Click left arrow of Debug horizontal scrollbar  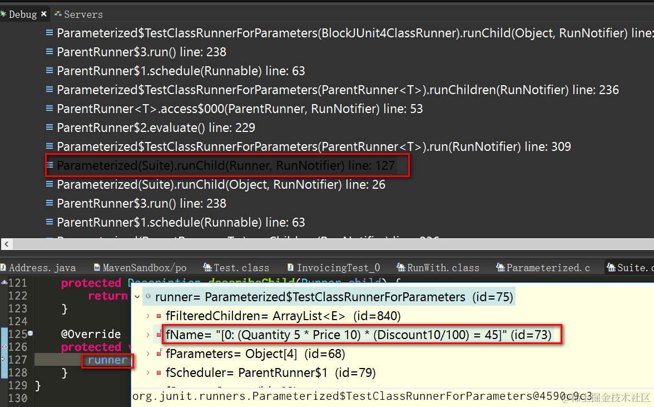[6, 244]
